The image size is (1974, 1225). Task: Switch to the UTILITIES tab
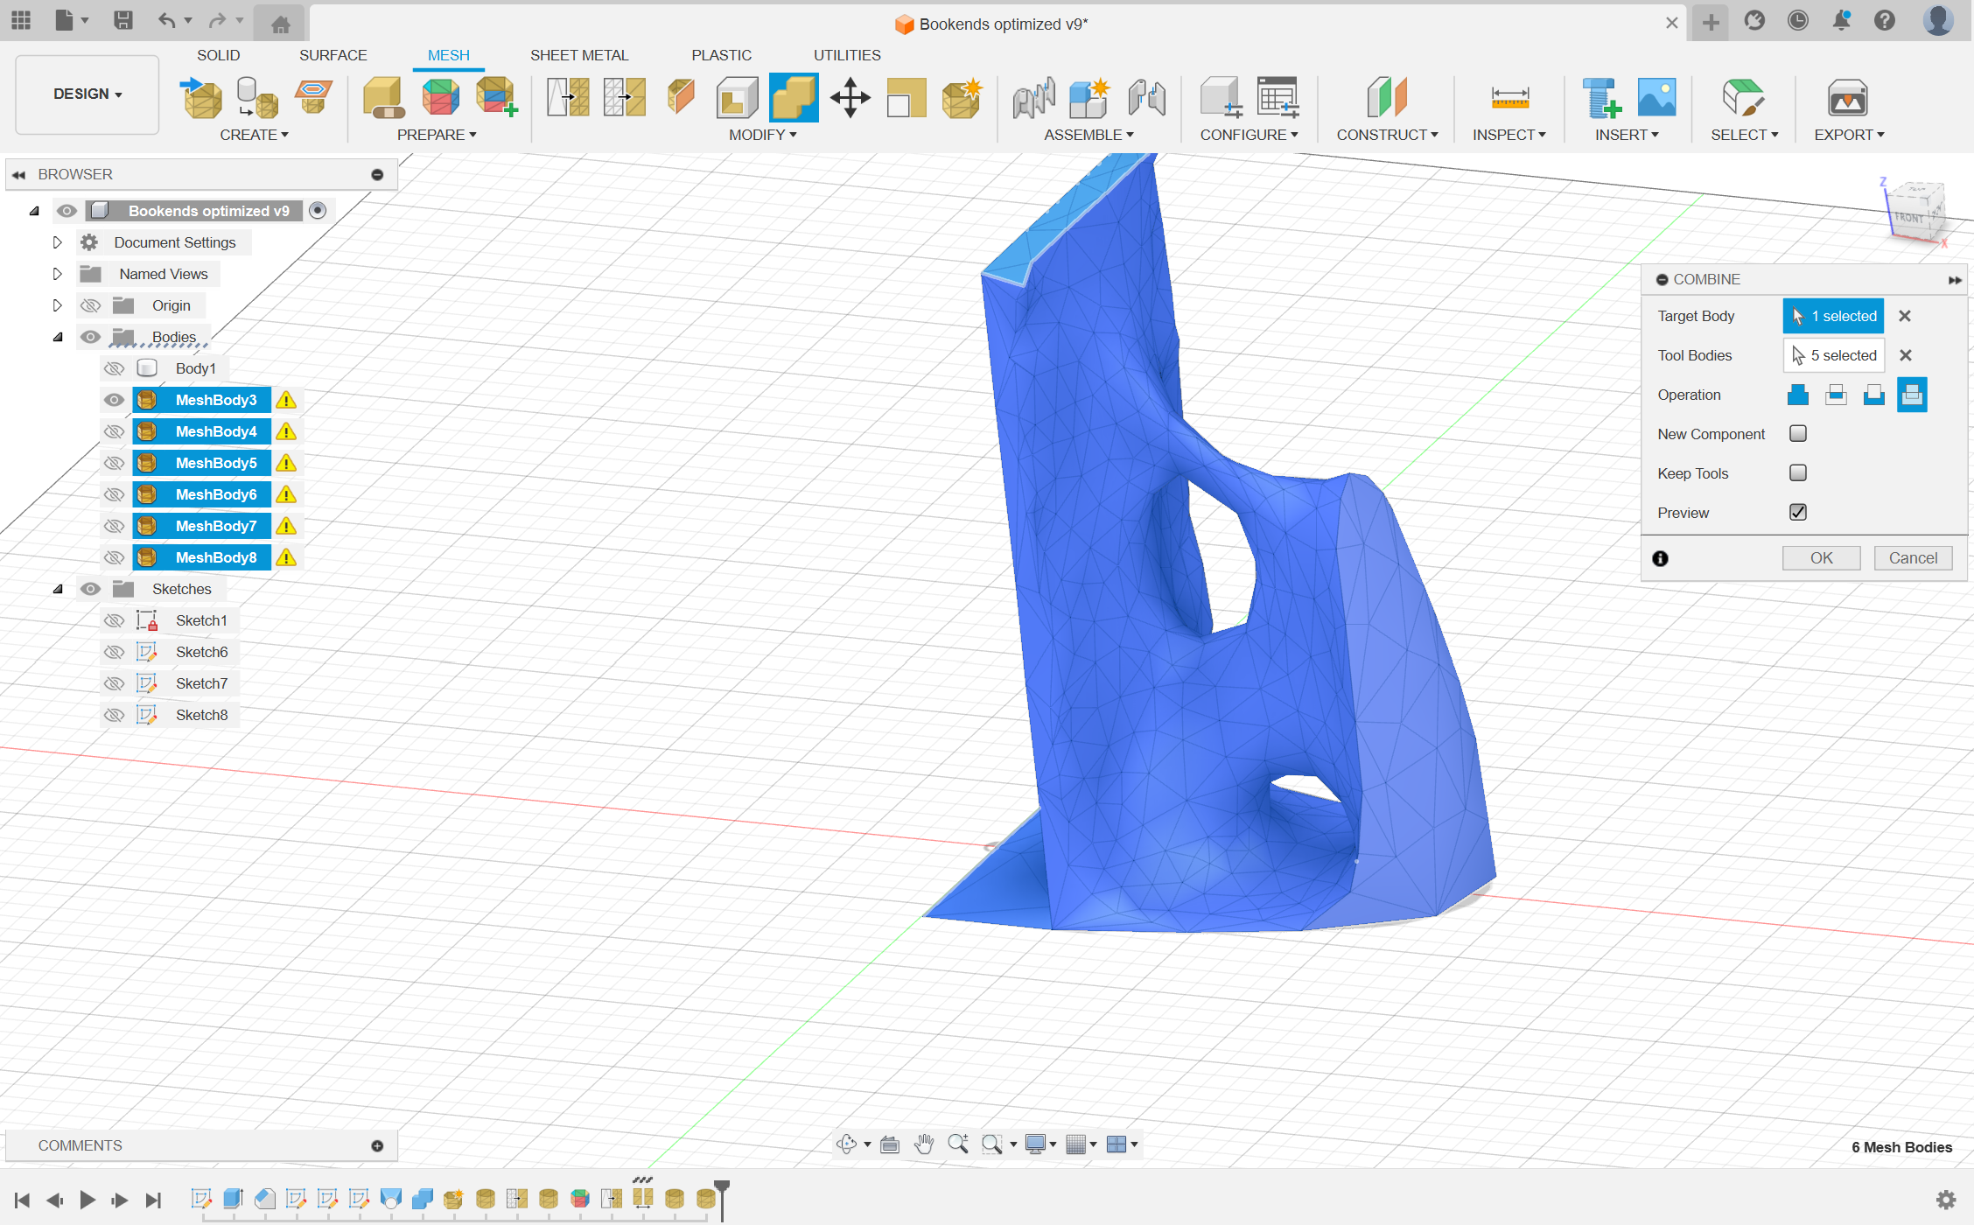pos(847,55)
